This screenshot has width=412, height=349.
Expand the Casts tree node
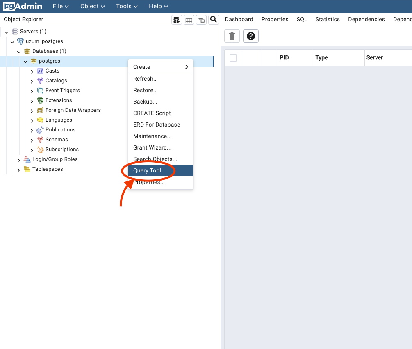[32, 71]
